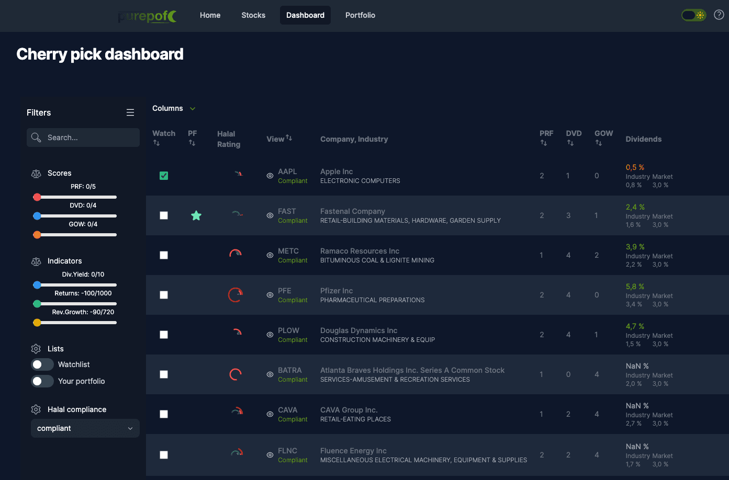Image resolution: width=729 pixels, height=480 pixels.
Task: Open the Portfolio tab
Action: [x=360, y=15]
